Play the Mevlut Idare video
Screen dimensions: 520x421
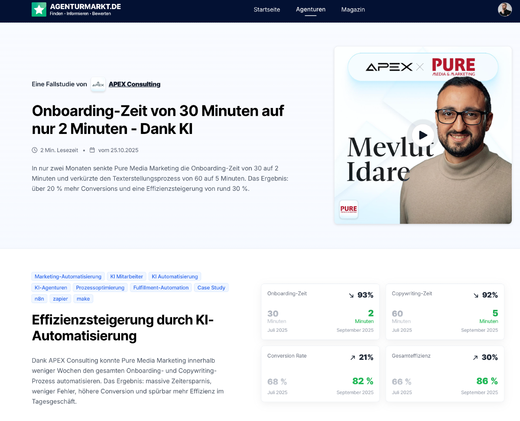423,135
